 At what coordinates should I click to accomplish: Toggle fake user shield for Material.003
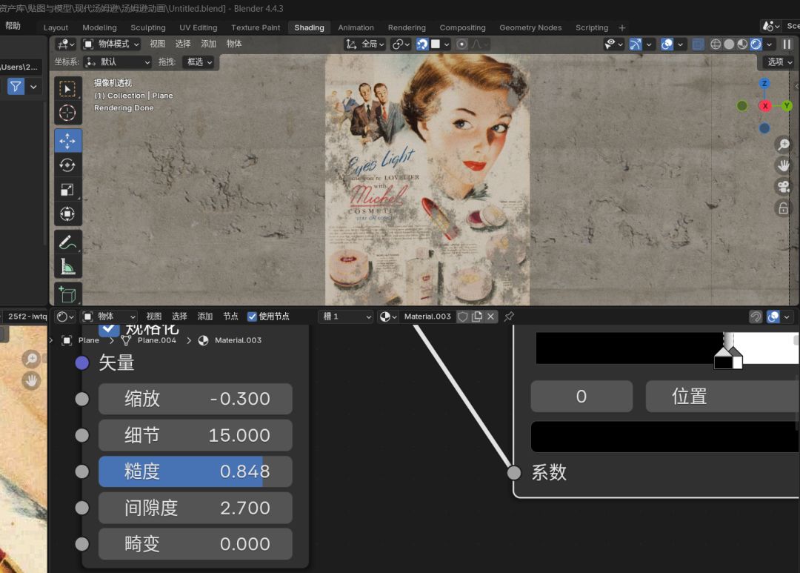coord(462,317)
